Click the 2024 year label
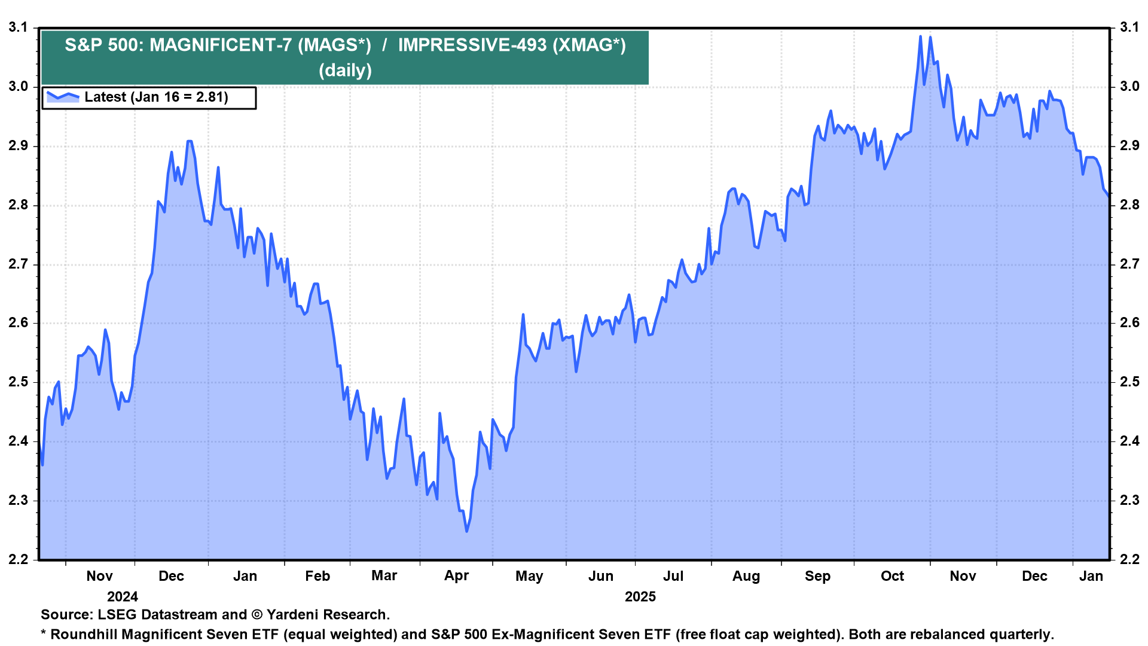The width and height of the screenshot is (1148, 646). click(x=123, y=596)
